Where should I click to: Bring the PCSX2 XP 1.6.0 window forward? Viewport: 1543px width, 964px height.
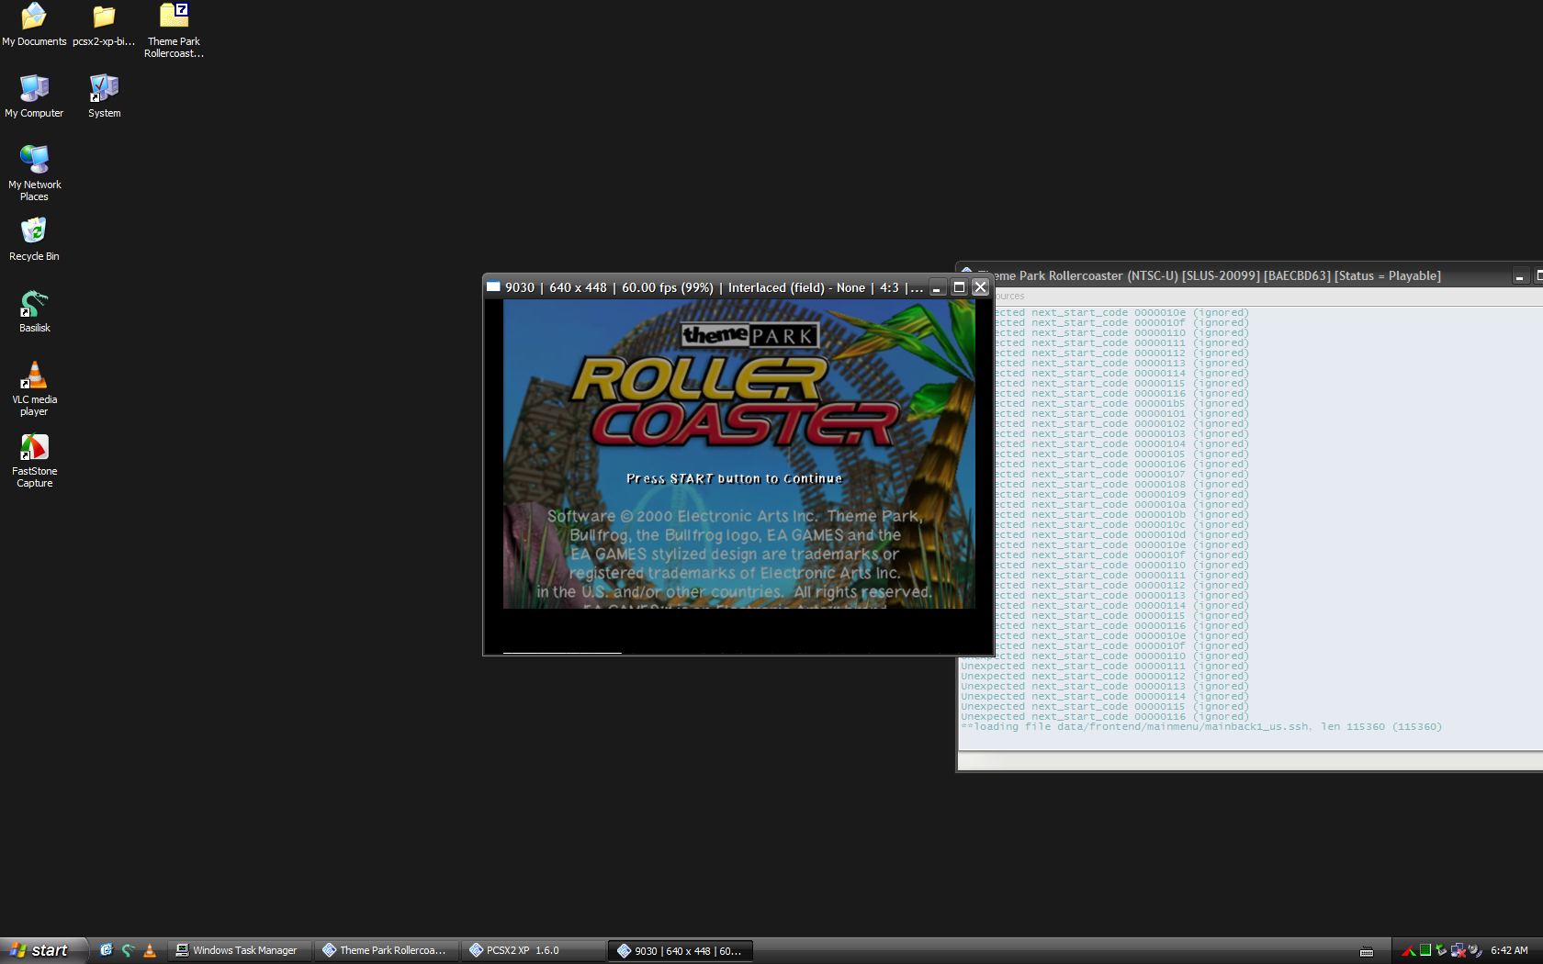coord(531,950)
